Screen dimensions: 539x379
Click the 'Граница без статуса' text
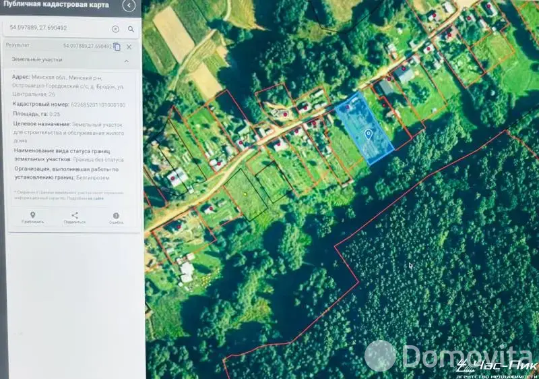tap(98, 160)
